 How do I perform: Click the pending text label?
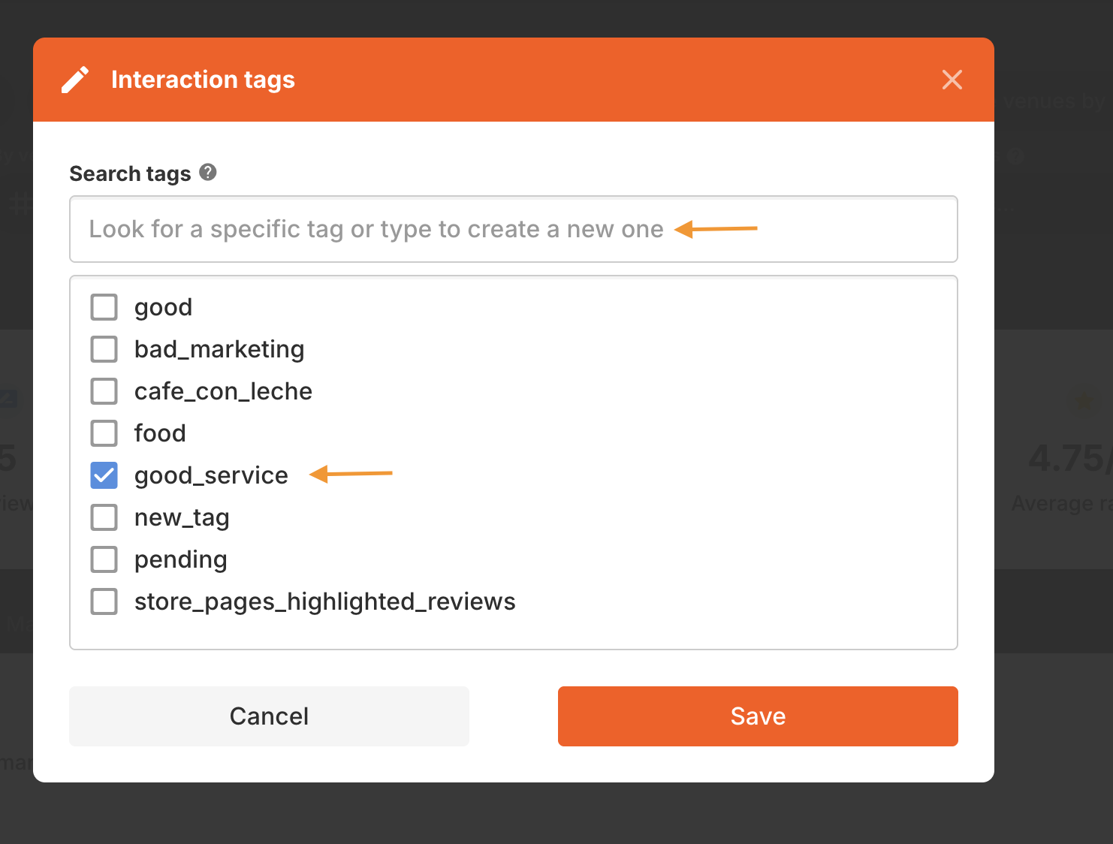[x=180, y=559]
